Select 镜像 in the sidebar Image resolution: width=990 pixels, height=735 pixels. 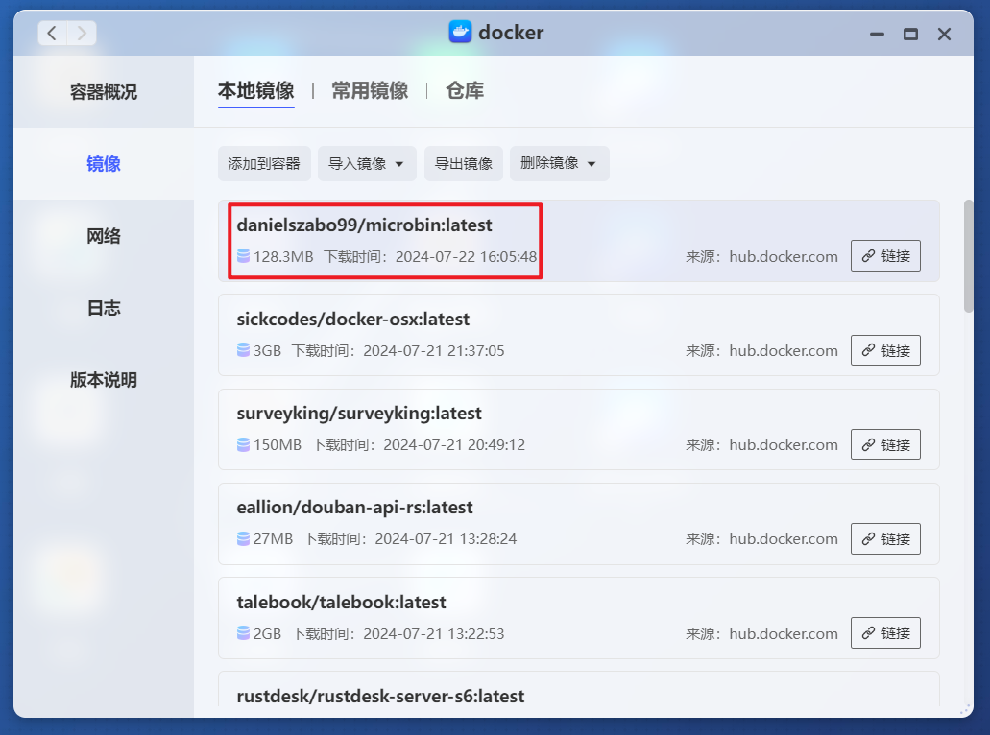104,164
